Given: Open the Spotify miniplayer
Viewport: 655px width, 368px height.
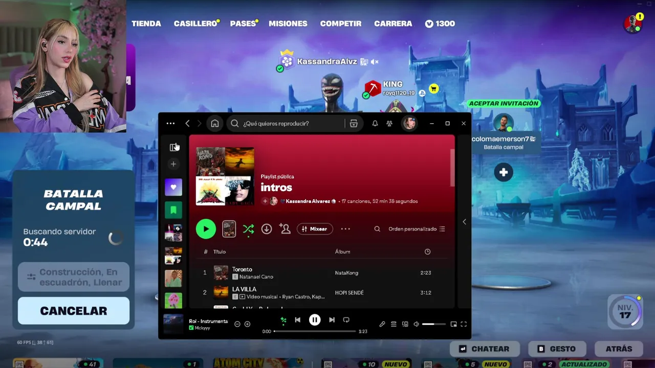Looking at the screenshot, I should pos(453,324).
